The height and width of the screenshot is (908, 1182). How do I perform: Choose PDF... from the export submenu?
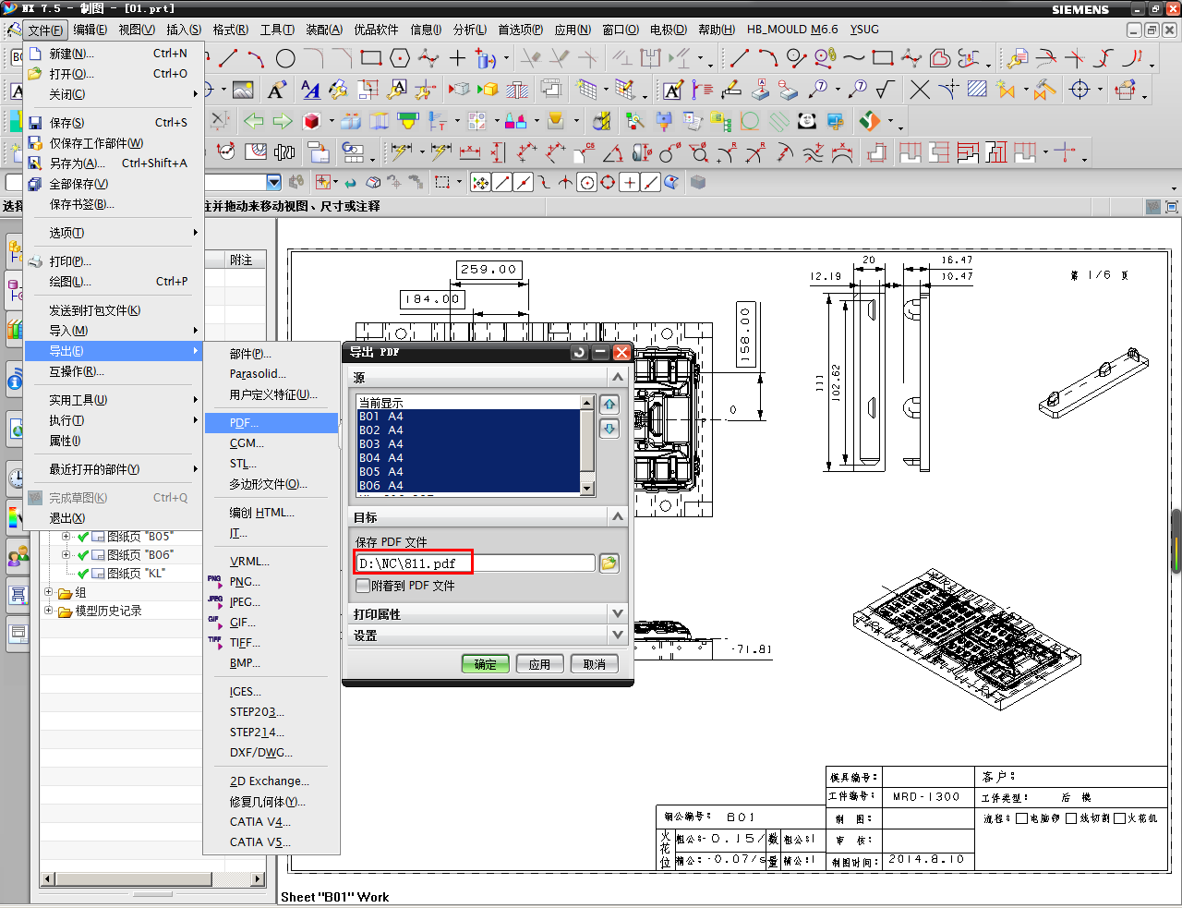(244, 423)
